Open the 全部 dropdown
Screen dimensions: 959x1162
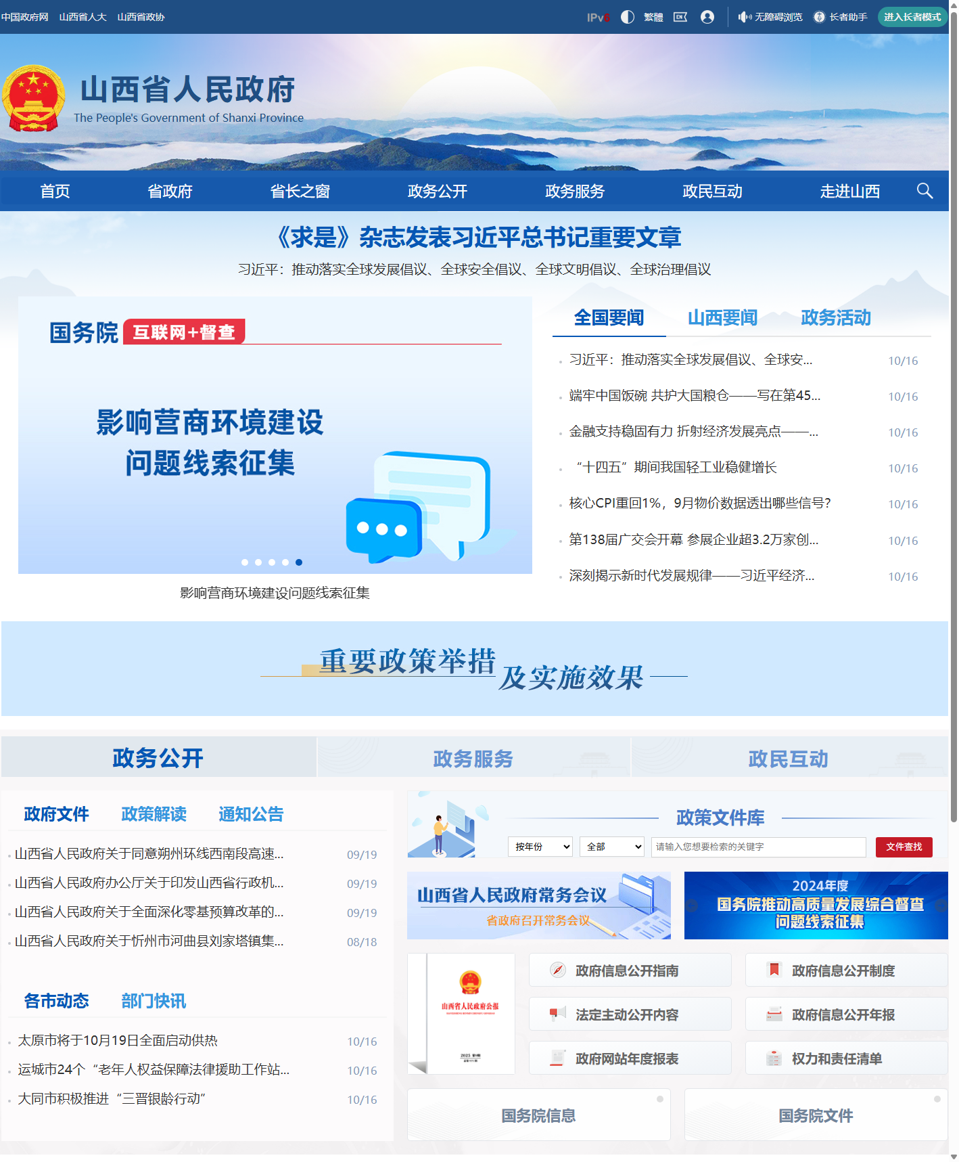[612, 847]
